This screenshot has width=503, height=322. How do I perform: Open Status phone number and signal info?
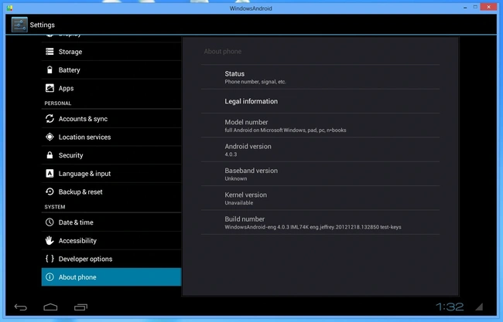[x=320, y=76]
